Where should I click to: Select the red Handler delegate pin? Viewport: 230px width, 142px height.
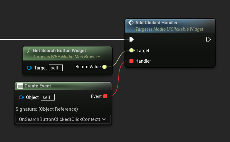(x=131, y=61)
